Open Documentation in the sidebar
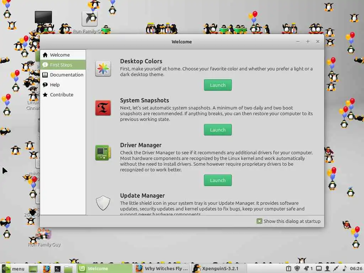Image resolution: width=364 pixels, height=273 pixels. 63,75
